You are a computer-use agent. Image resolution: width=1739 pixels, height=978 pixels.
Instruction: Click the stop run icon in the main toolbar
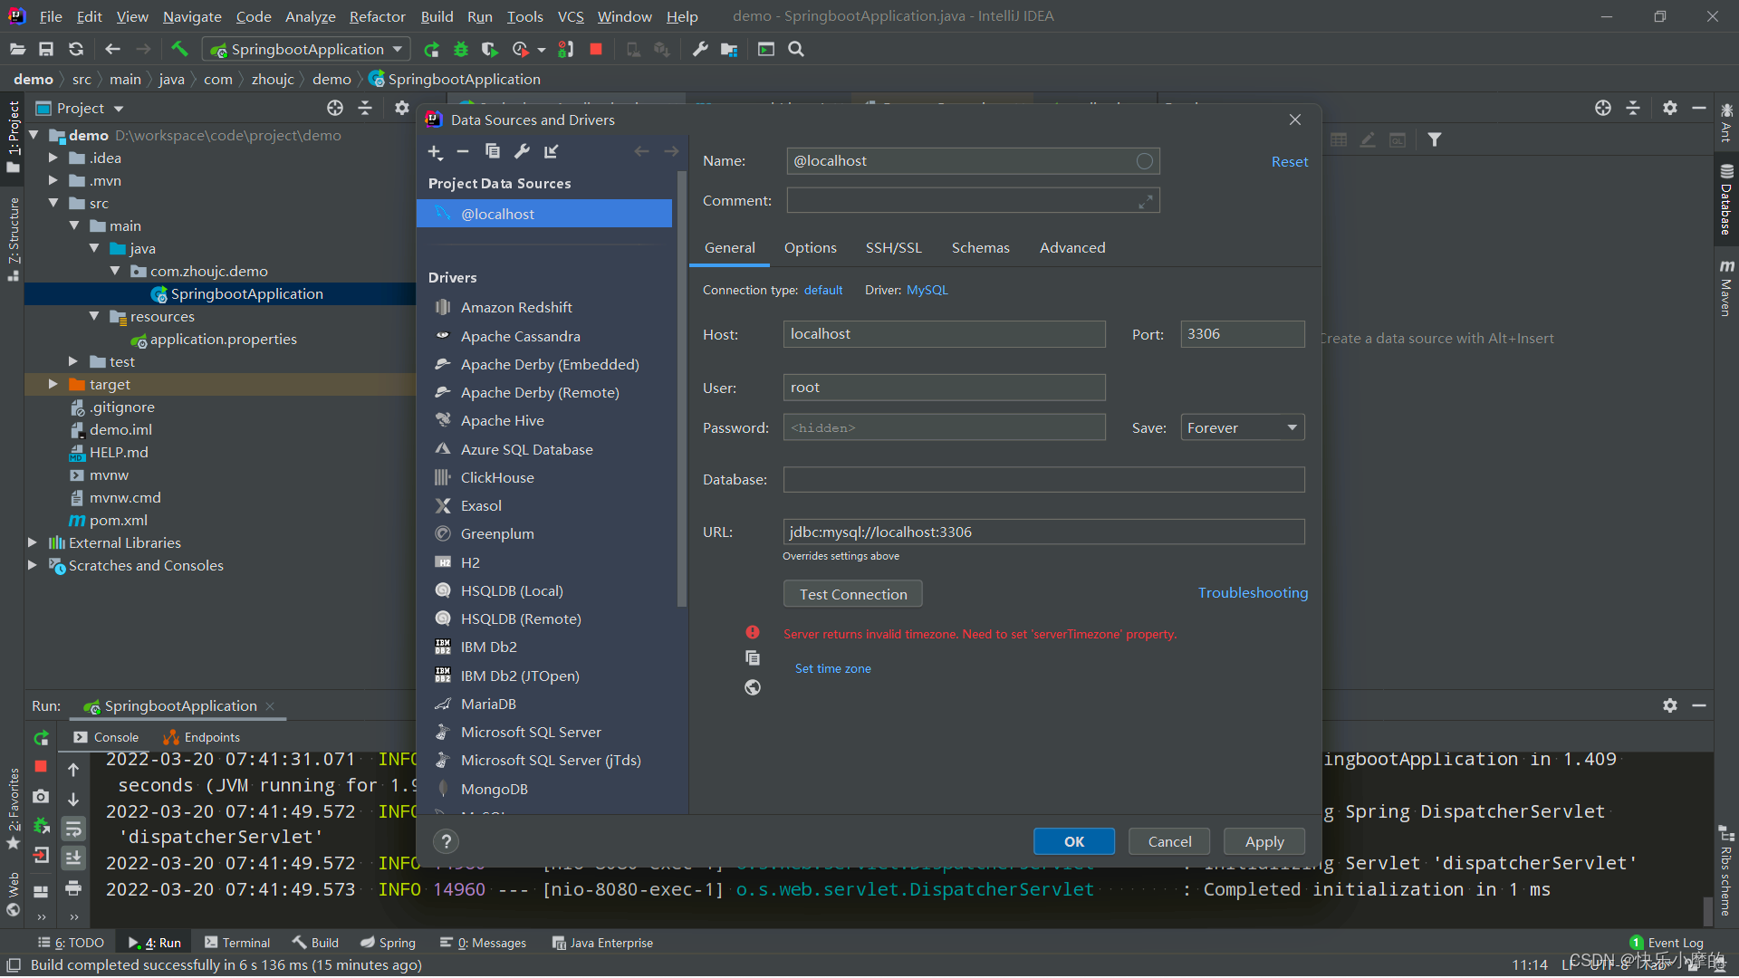tap(596, 50)
